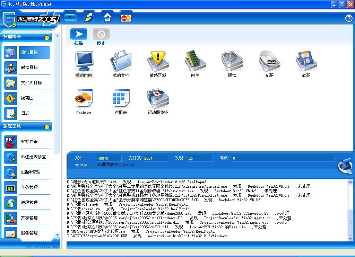Select result row D:\下载\01.rmvb
Screen dimensions: 355x257
[x=127, y=204]
